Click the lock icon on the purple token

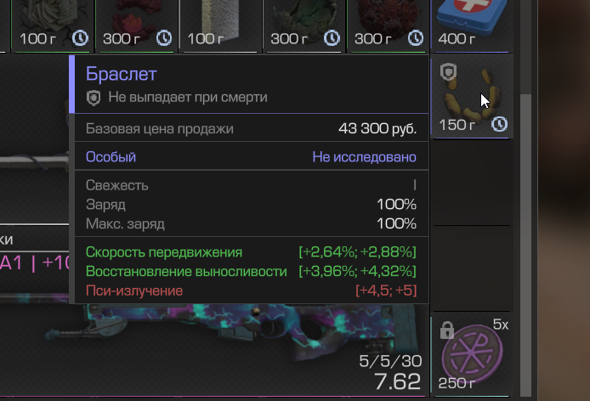tap(447, 330)
